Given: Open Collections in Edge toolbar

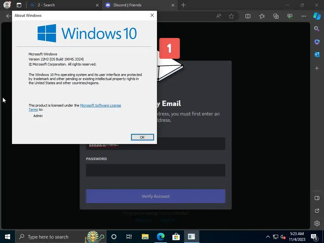Looking at the screenshot, I should tap(276, 16).
